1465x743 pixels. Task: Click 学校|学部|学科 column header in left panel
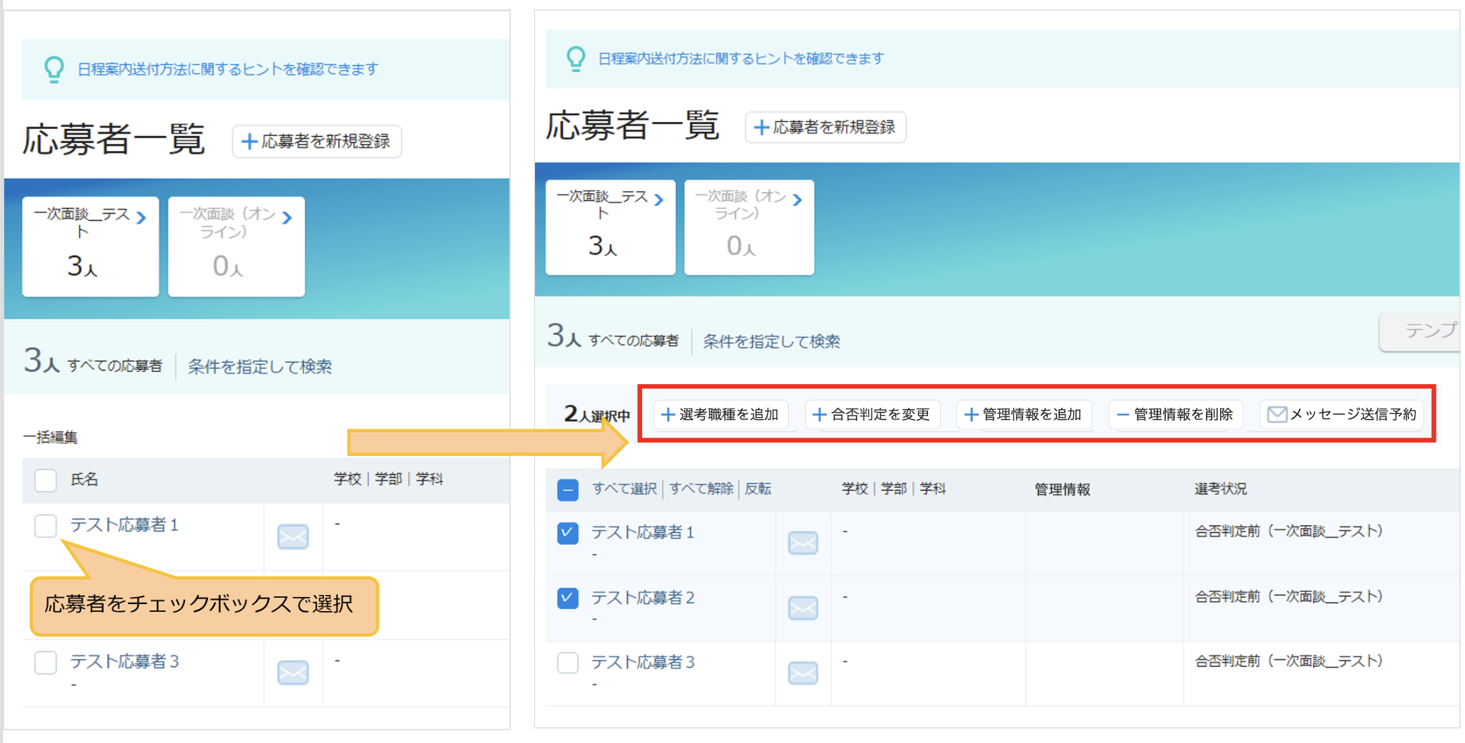click(x=388, y=479)
